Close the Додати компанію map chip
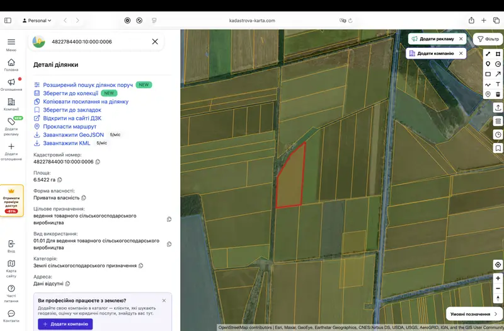Viewport: 504px width, 331px height. 461,54
